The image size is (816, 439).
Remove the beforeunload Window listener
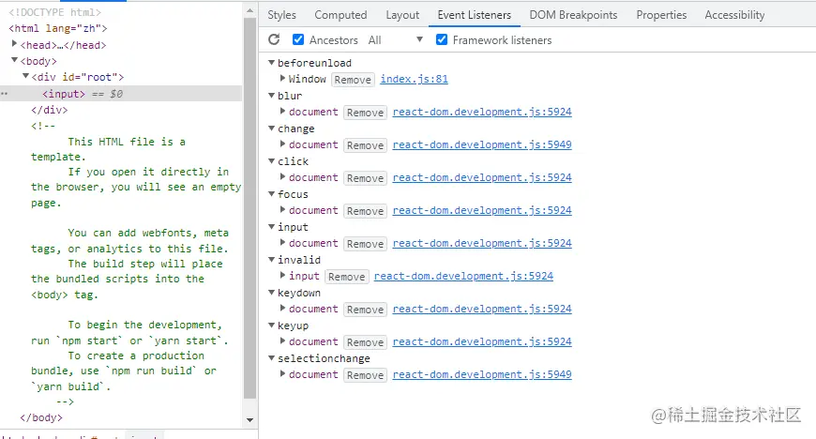click(x=353, y=80)
